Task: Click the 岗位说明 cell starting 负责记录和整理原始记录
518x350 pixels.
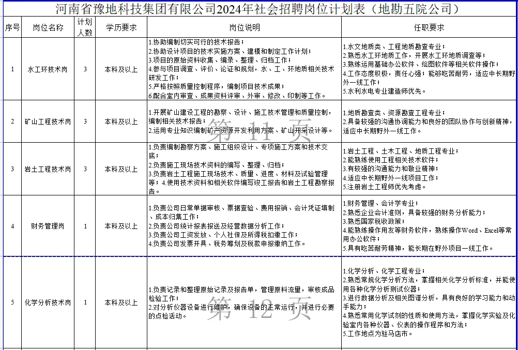Action: [245, 302]
